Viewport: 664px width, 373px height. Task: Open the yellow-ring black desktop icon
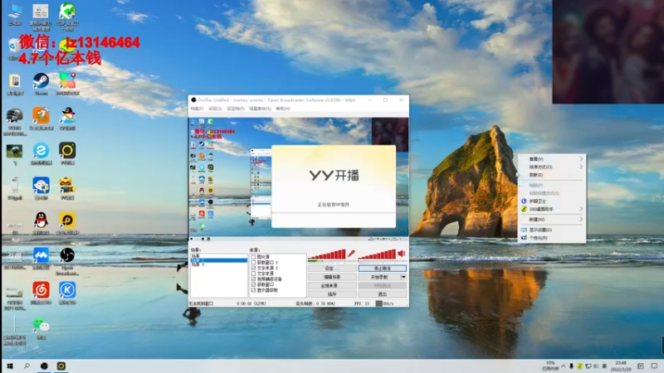click(67, 151)
